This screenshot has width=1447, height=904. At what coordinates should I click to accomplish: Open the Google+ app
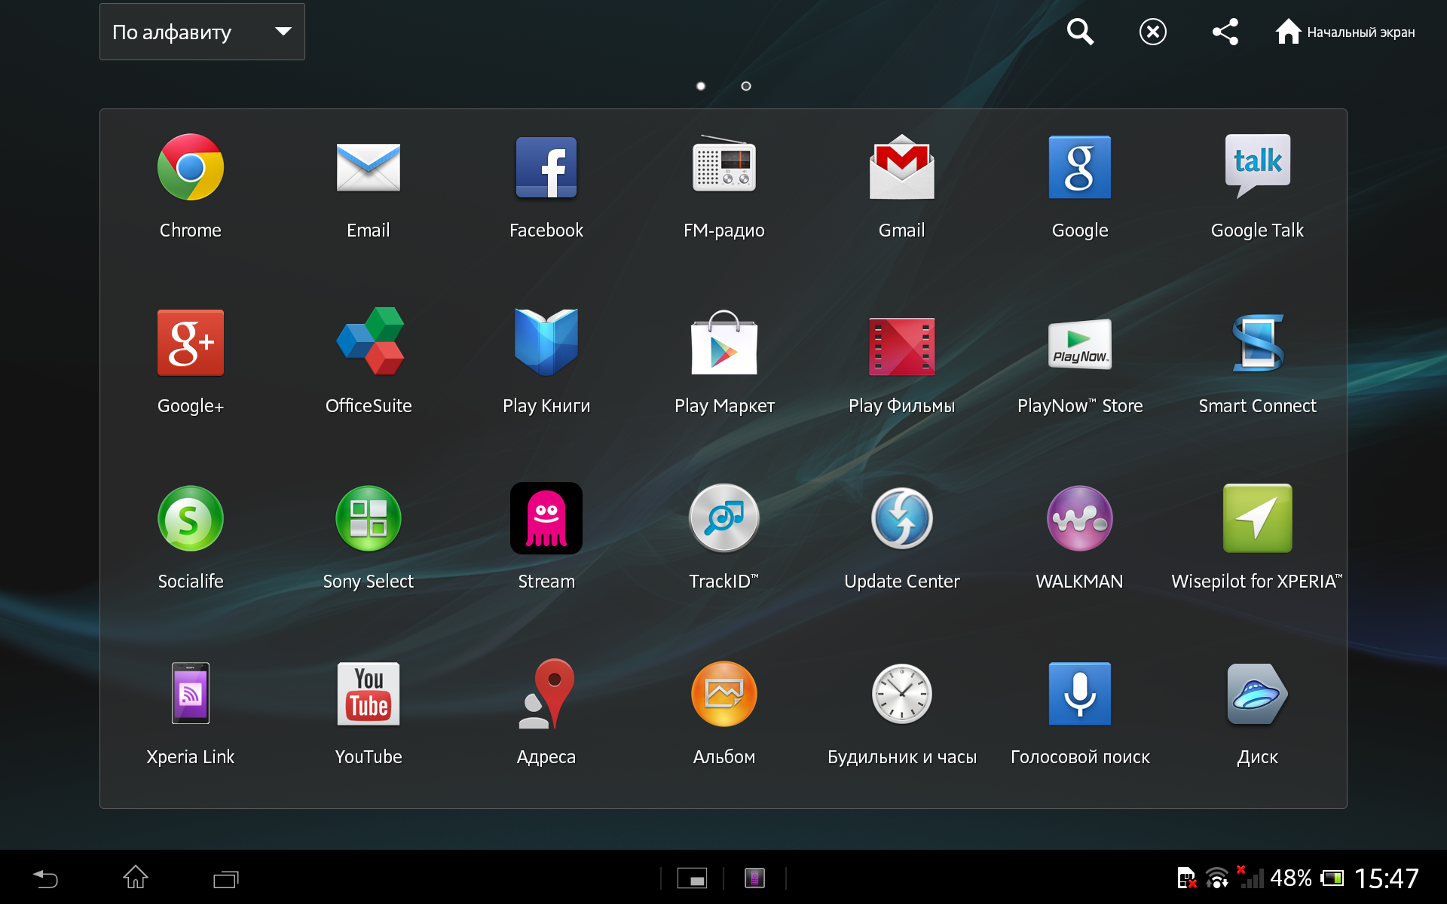[191, 343]
